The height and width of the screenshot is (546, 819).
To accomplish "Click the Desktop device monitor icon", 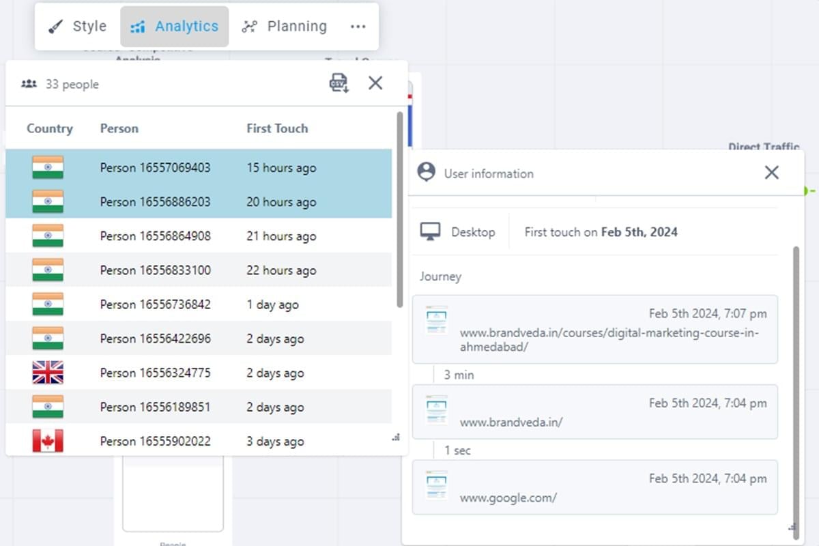I will (x=430, y=232).
